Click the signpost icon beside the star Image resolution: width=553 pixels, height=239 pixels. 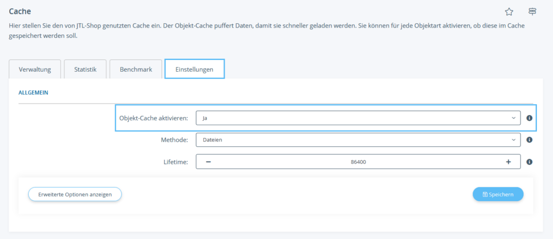point(532,12)
